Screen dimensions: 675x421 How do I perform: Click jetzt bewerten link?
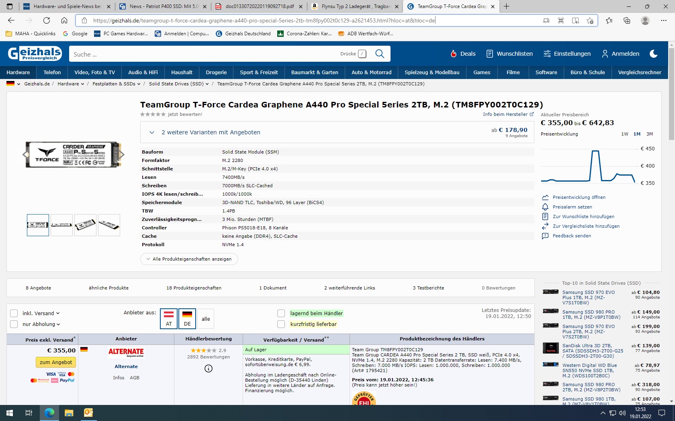(185, 114)
